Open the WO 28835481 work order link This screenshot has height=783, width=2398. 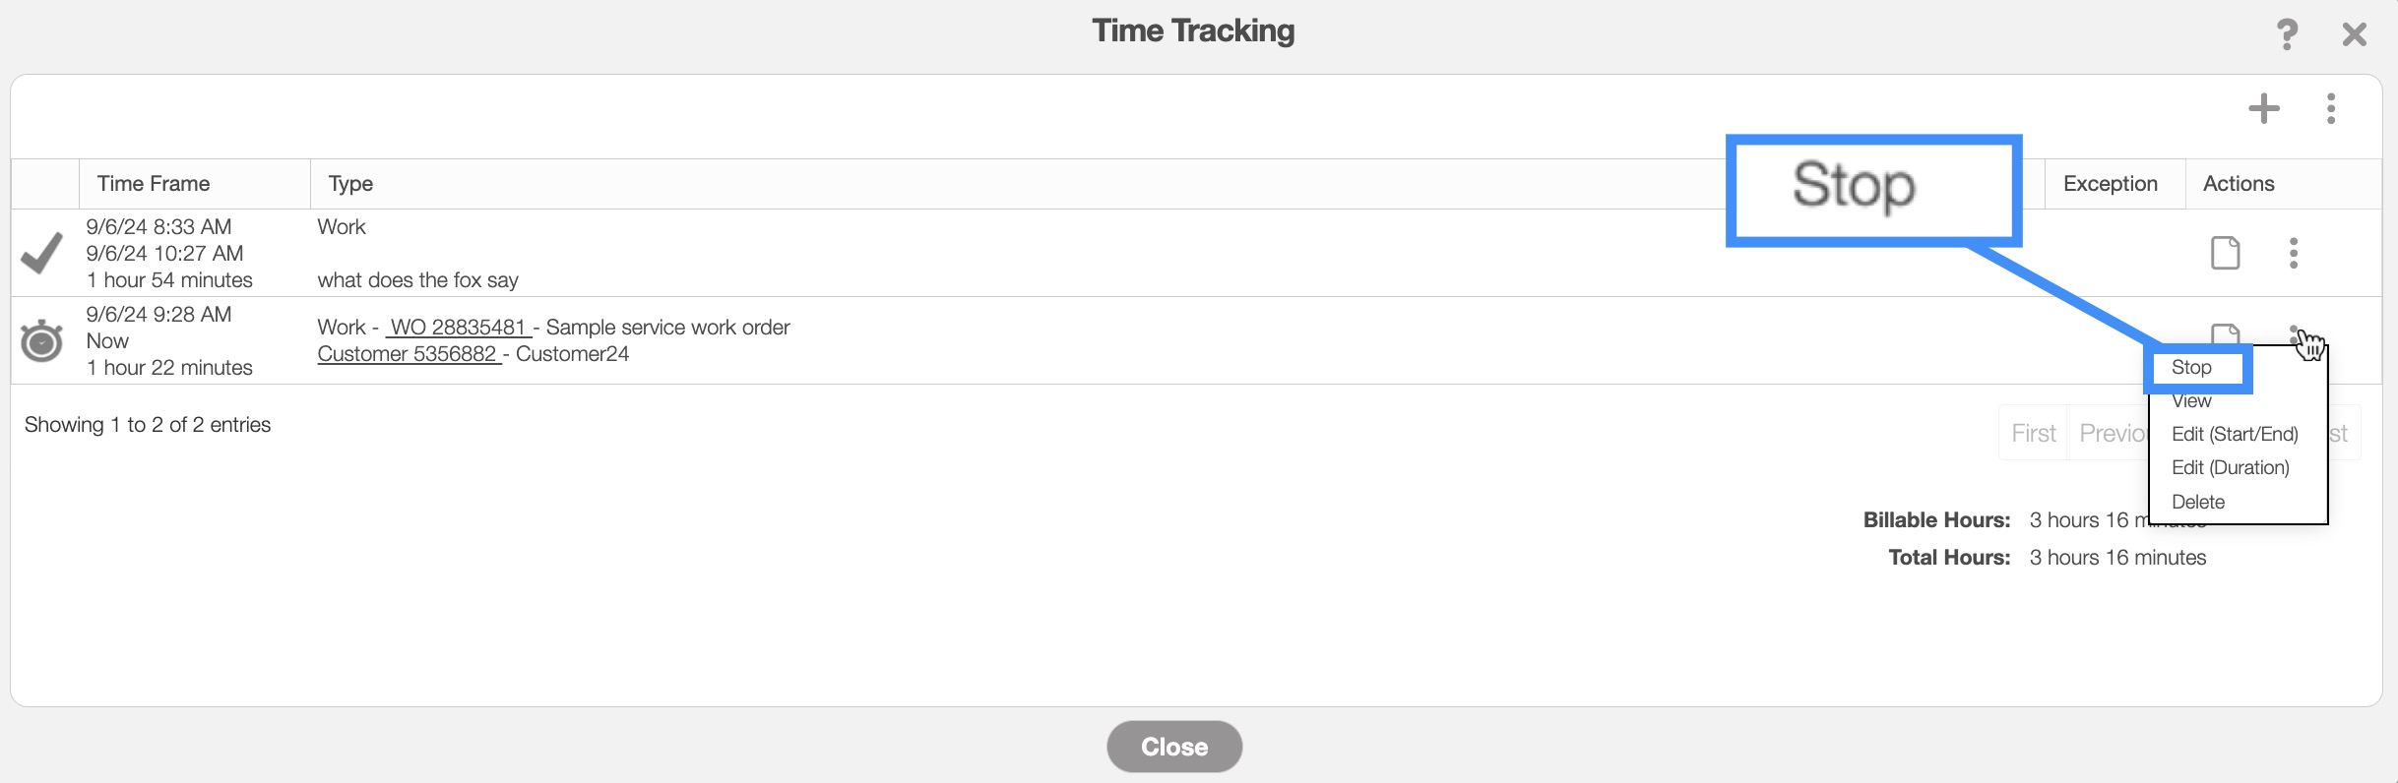point(458,328)
